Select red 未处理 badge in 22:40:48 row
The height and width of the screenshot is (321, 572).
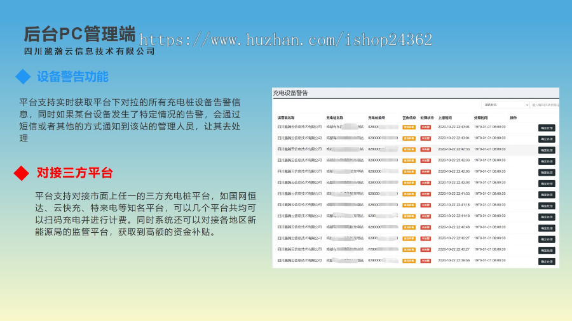pos(425,228)
